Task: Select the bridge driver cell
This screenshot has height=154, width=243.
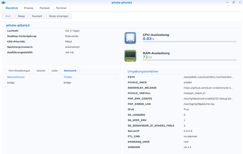Action: [x=67, y=82]
